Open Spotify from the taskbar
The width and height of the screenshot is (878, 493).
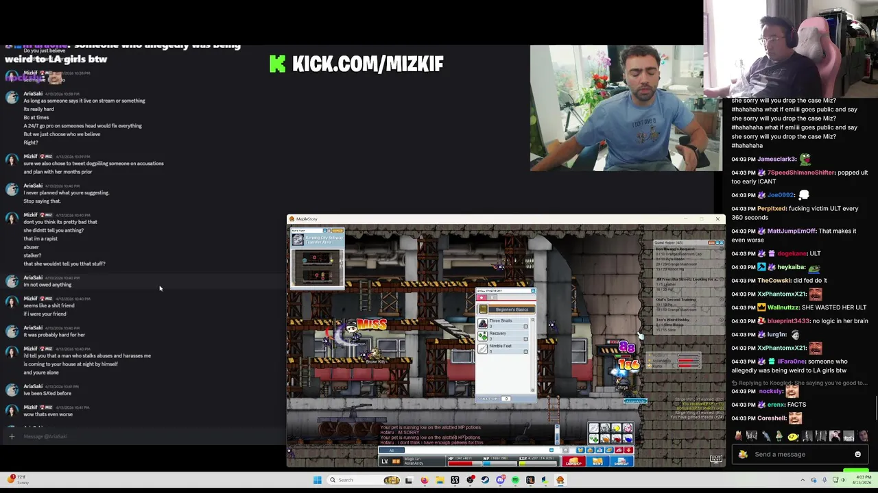515,480
